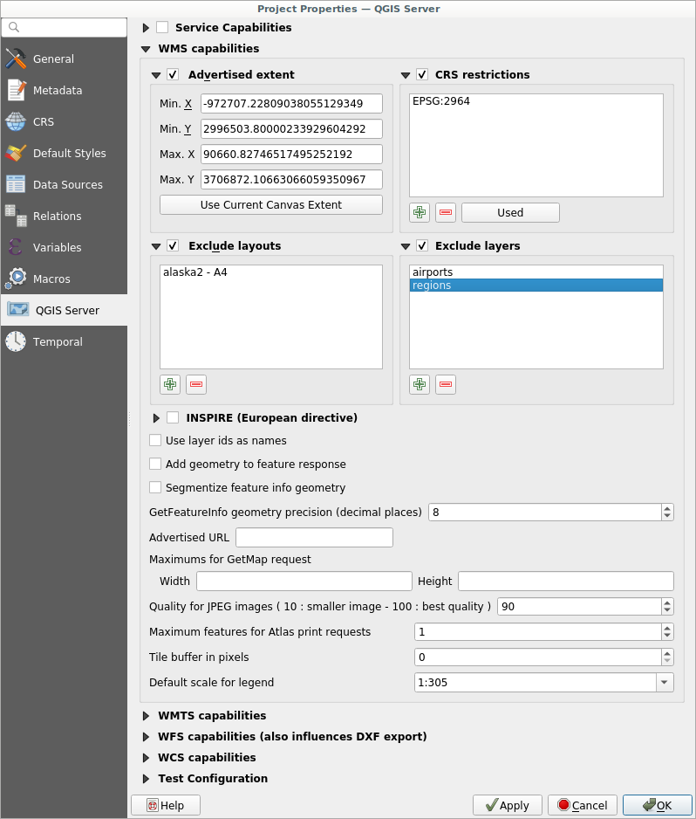696x819 pixels.
Task: Click the Apply button
Action: point(508,805)
